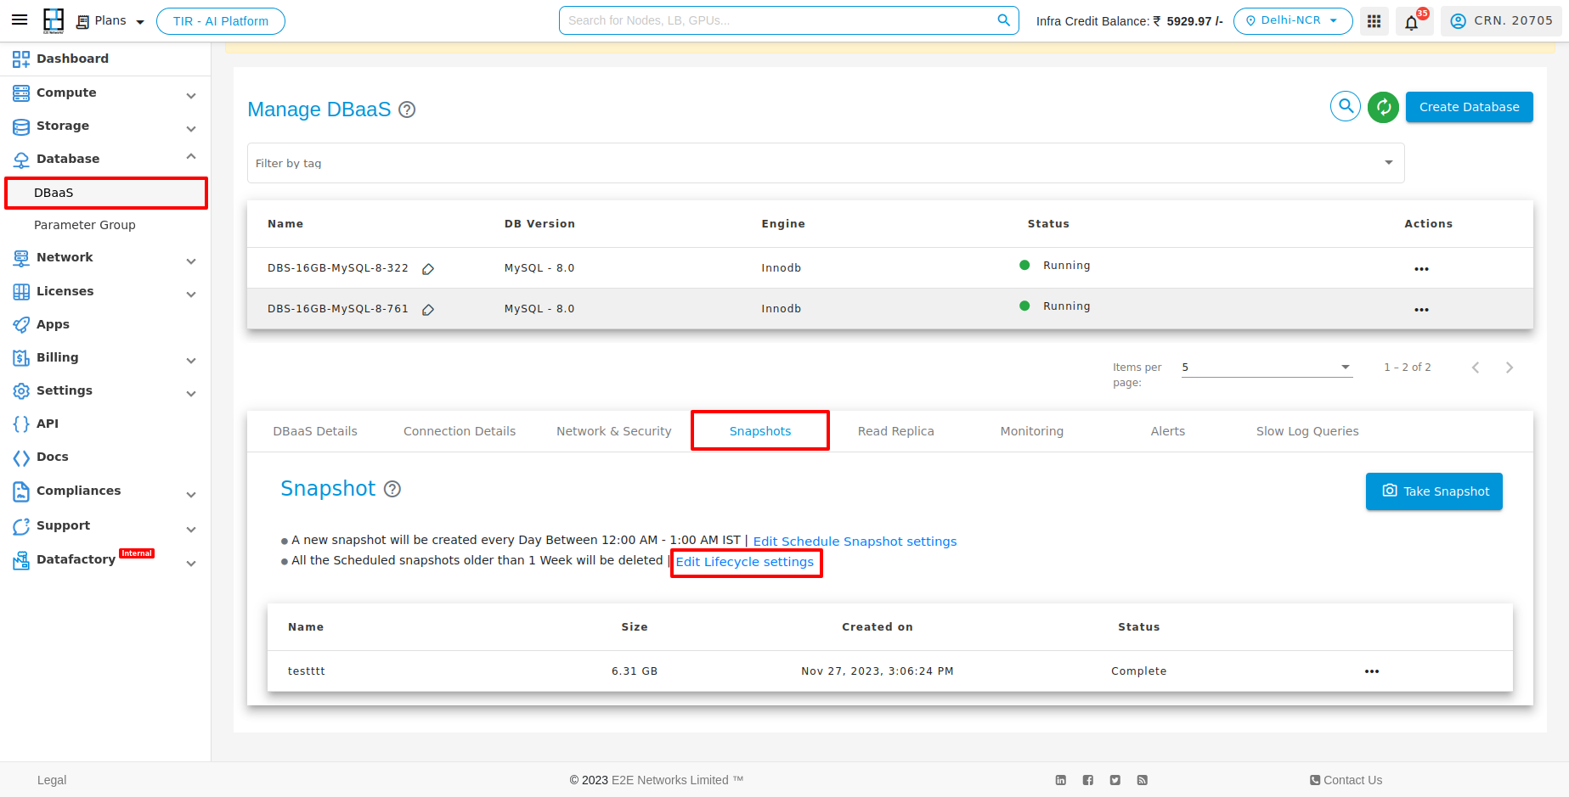The image size is (1569, 797).
Task: Click Create Database button
Action: [1470, 107]
